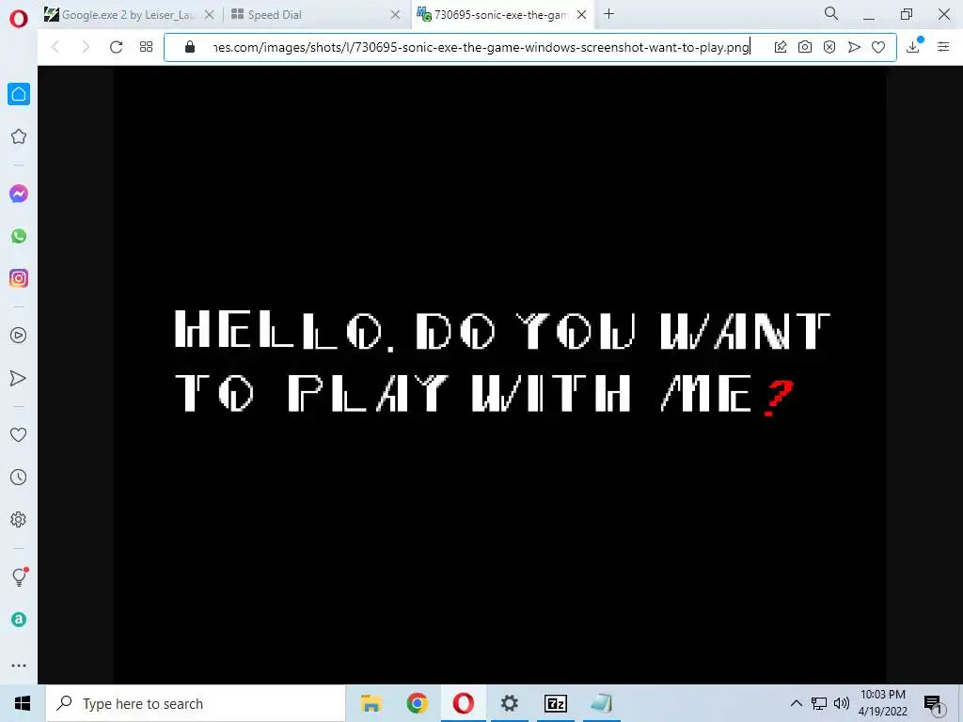Open the Opera main menu logo
963x722 pixels.
(19, 19)
